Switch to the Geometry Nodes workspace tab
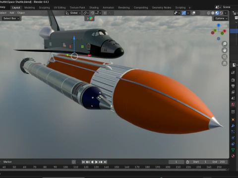Image resolution: width=238 pixels, height=178 pixels. tap(162, 7)
